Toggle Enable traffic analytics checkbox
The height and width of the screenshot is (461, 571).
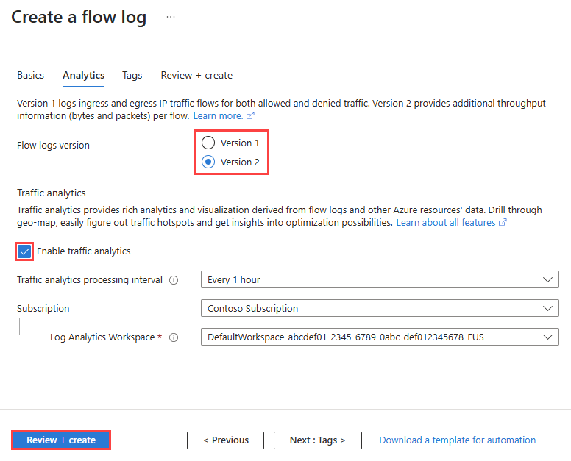[x=24, y=251]
